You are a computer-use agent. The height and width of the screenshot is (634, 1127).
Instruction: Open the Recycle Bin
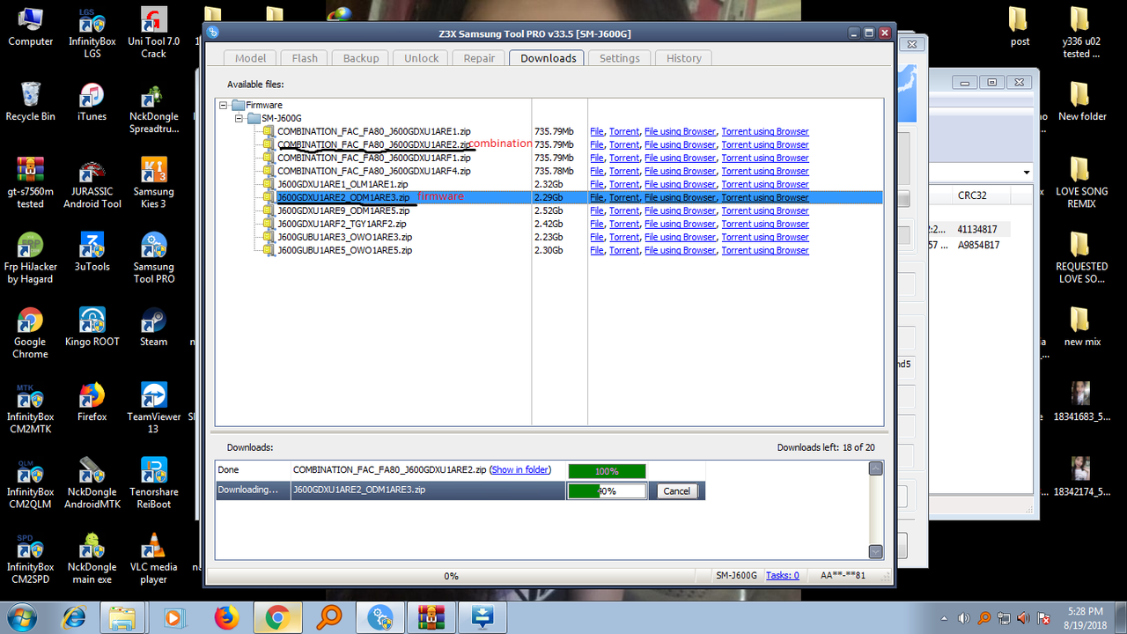30,101
